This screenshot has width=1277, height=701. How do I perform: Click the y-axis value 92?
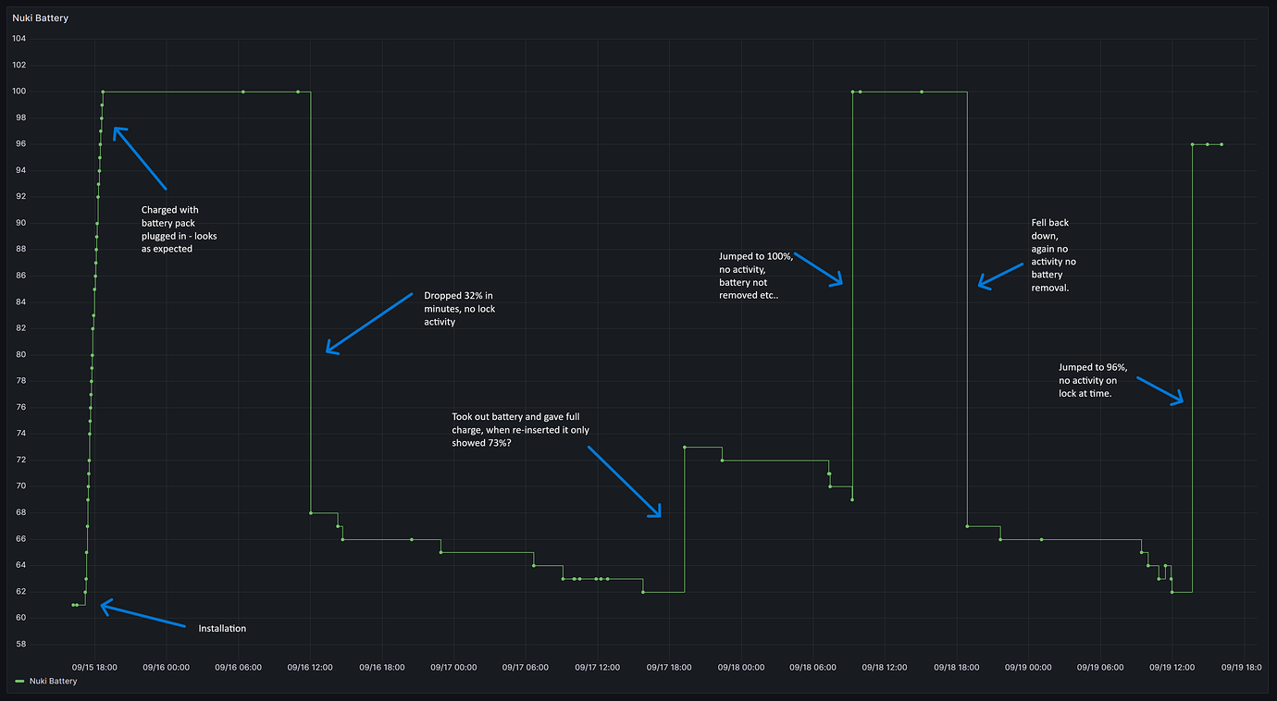click(x=20, y=197)
